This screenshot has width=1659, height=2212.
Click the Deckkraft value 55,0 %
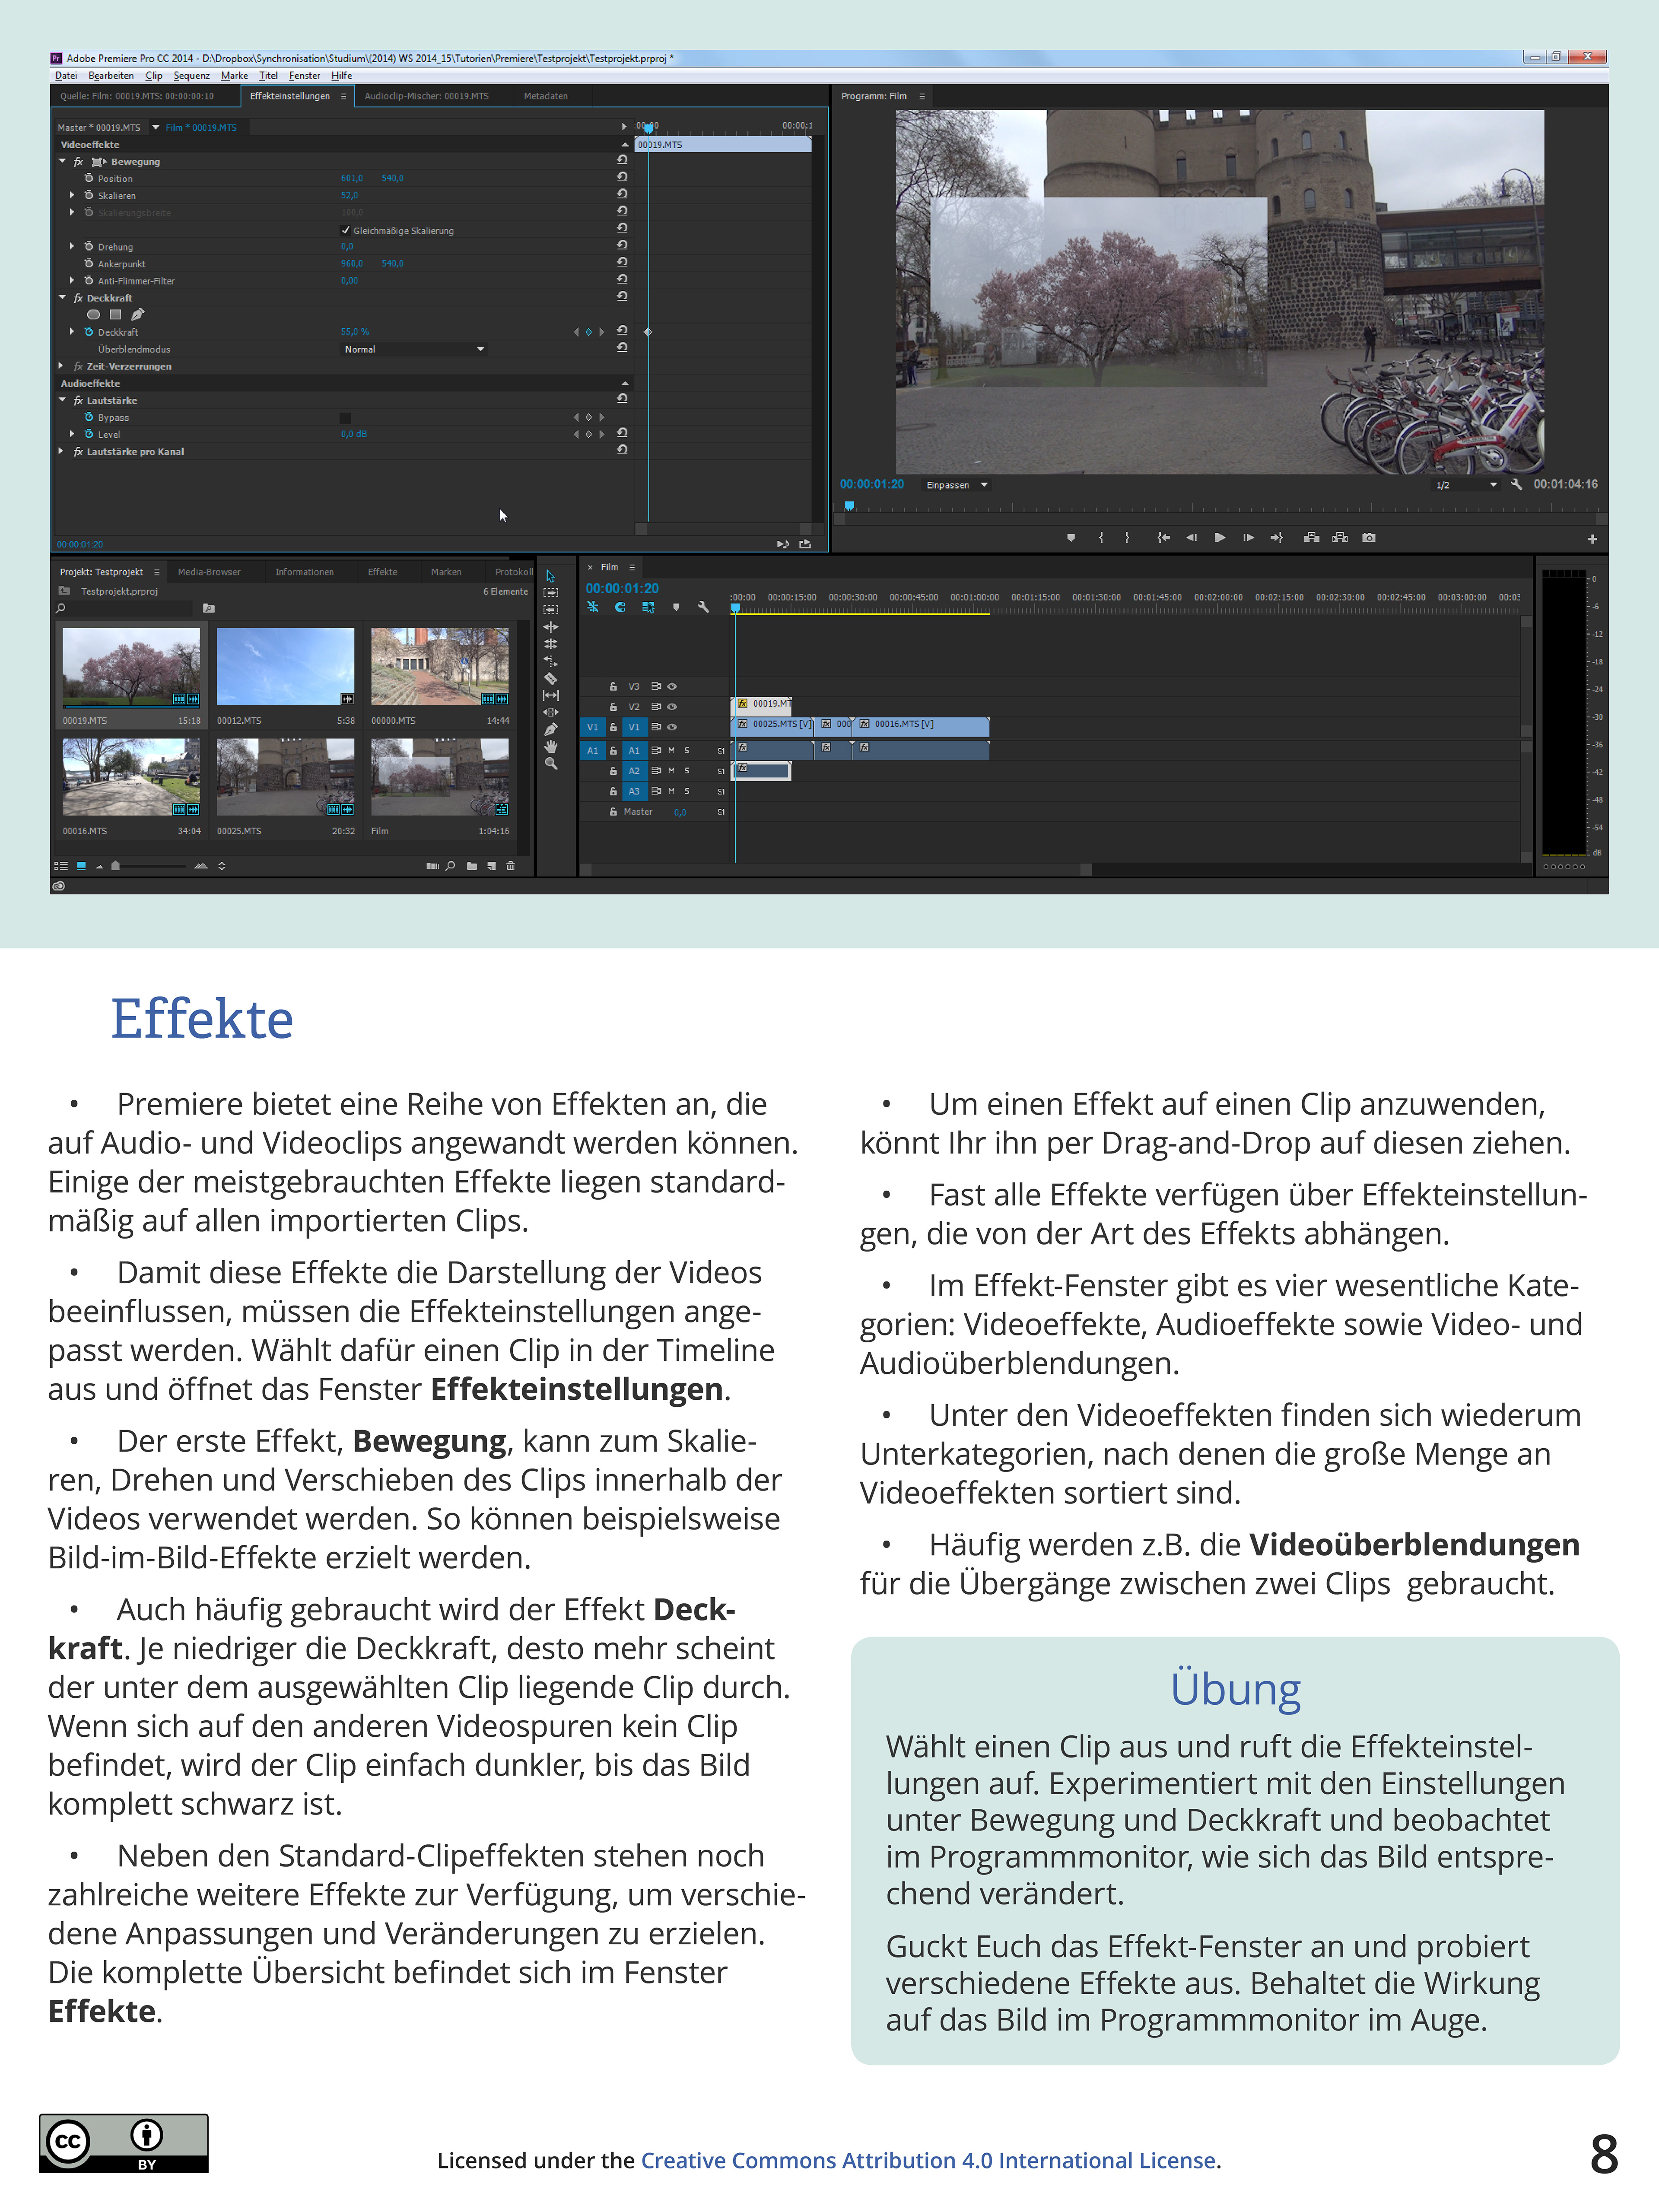pos(355,332)
